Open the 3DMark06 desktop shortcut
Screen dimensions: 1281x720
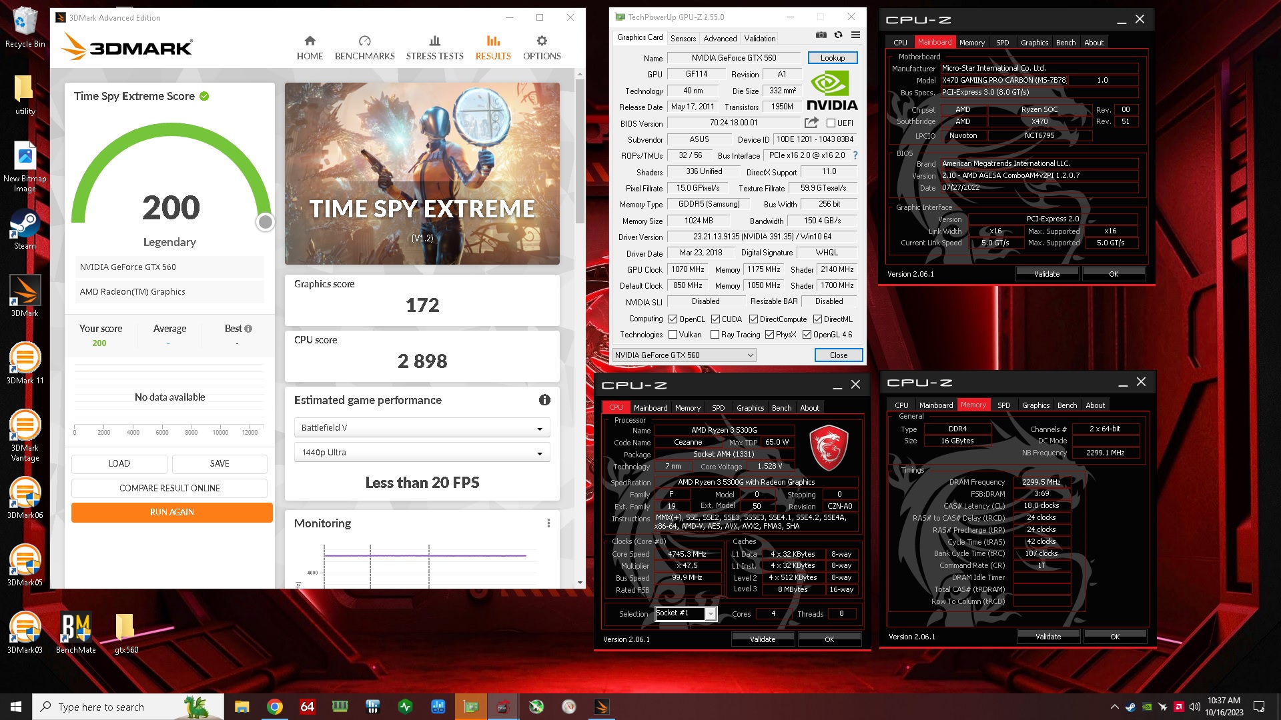coord(25,499)
